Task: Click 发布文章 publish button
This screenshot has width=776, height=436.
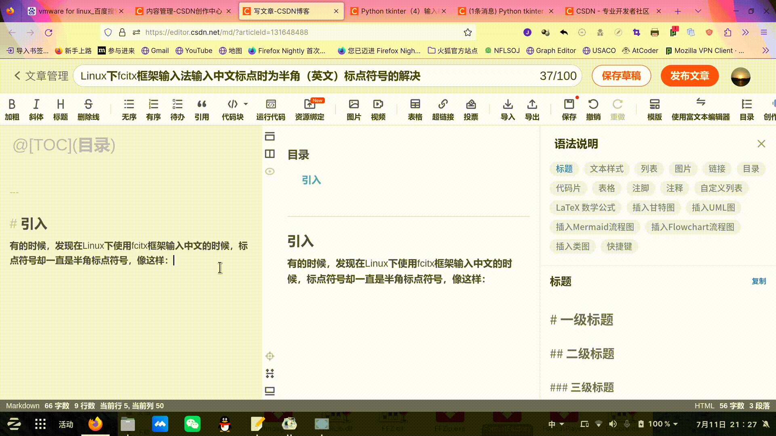Action: coord(690,75)
